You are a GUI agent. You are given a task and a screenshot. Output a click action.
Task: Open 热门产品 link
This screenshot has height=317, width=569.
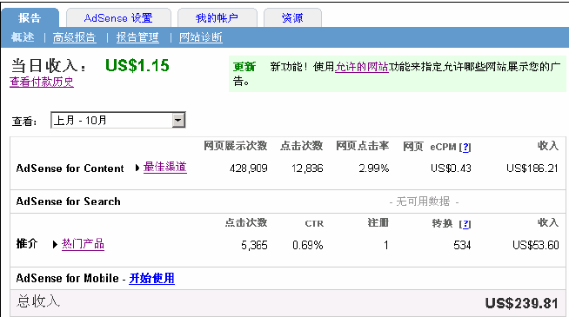(x=84, y=244)
